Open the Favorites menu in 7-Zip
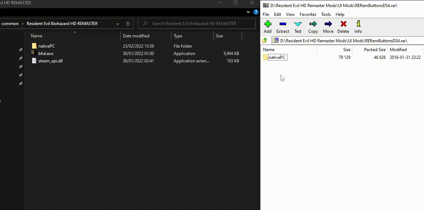Viewport: 424px width, 210px height. tap(308, 14)
